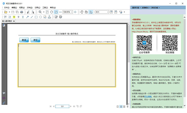Viewport: 187px width, 113px height.
Task: Click the 1/1 page number field
Action: pyautogui.click(x=62, y=106)
